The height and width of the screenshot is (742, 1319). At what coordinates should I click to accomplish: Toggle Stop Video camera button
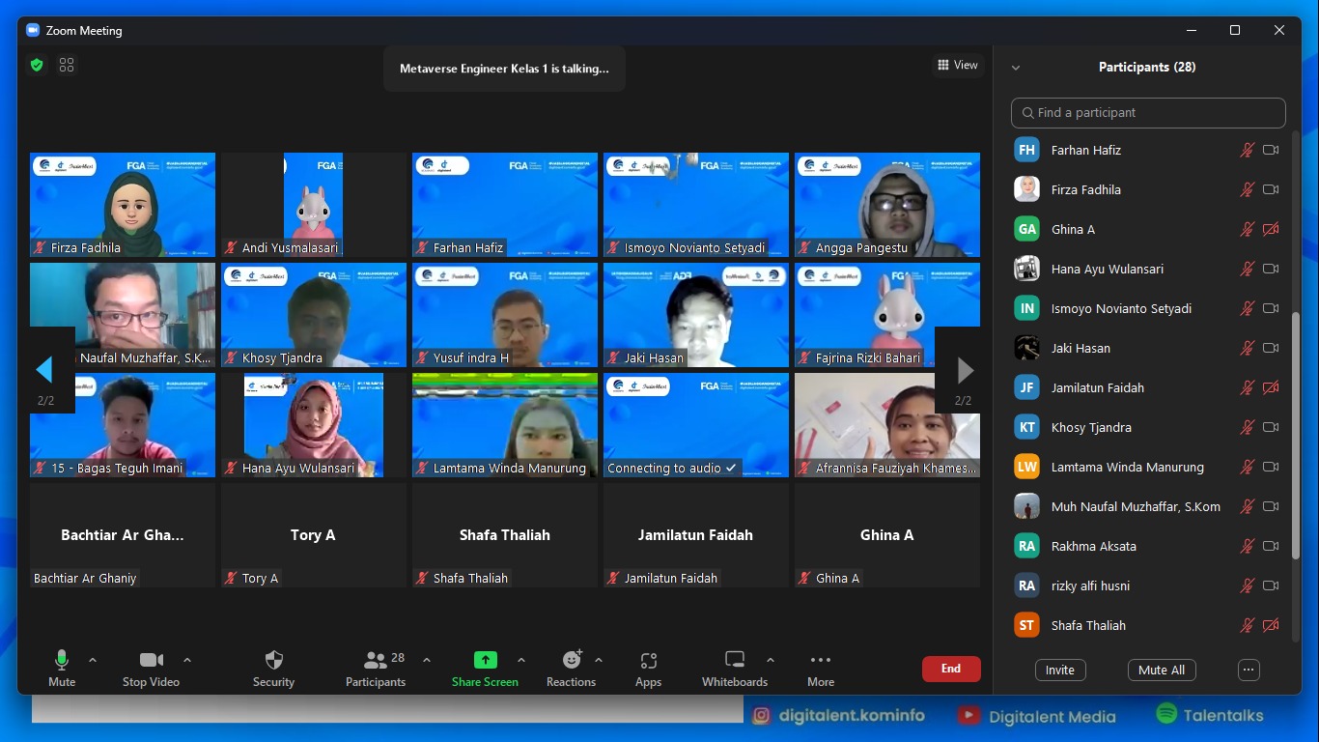click(x=151, y=661)
